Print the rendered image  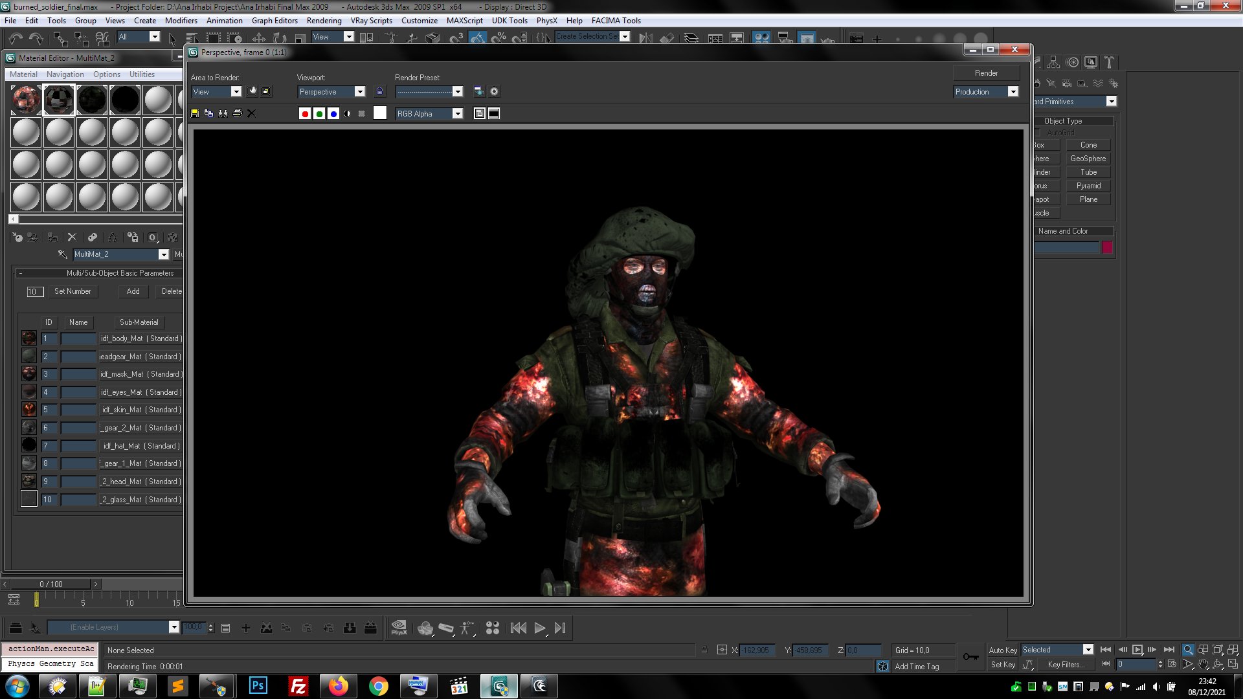pyautogui.click(x=237, y=113)
